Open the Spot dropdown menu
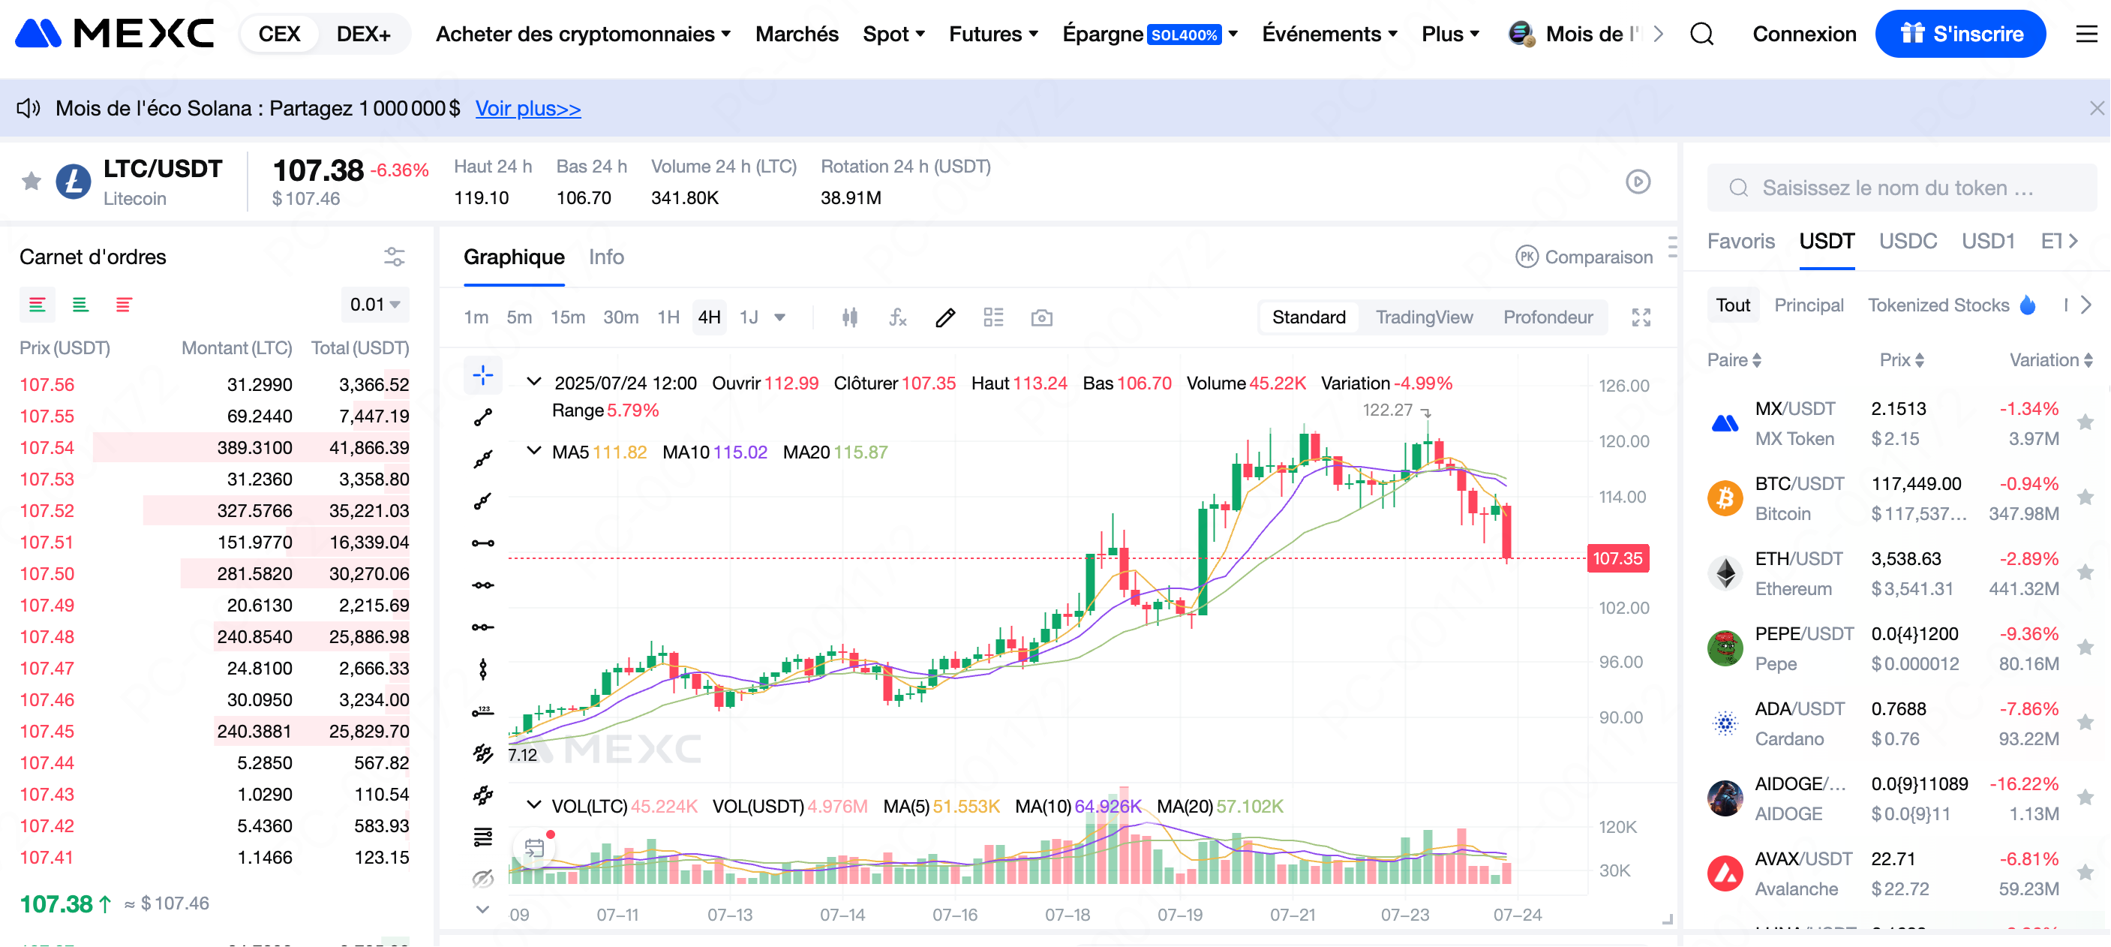Image resolution: width=2111 pixels, height=947 pixels. point(893,34)
